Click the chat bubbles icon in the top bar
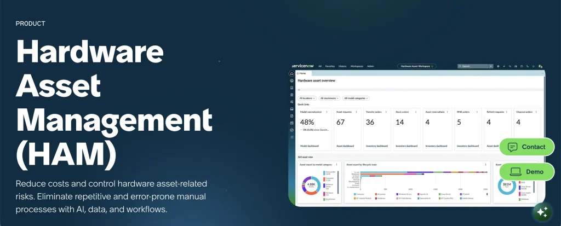Viewport: 561px width, 226px height. tap(510, 66)
